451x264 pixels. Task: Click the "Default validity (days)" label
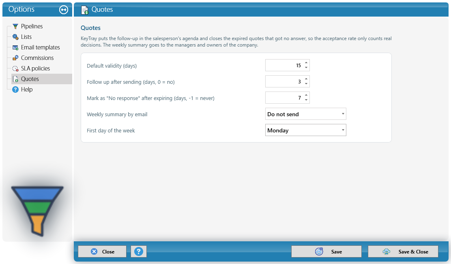tap(112, 66)
